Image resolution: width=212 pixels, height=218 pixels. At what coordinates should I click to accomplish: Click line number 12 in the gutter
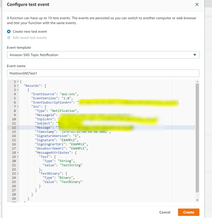14,128
